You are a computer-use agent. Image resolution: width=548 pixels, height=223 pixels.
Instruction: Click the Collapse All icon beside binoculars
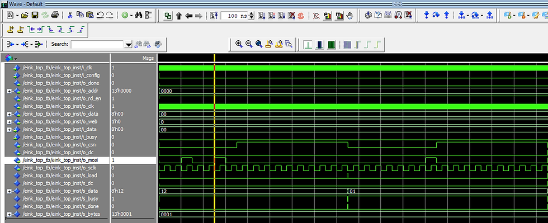(149, 16)
